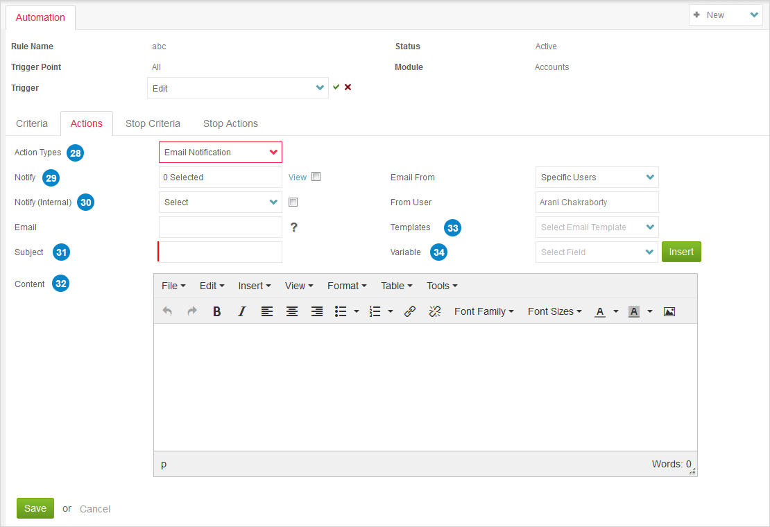Switch to the Criteria tab
The height and width of the screenshot is (527, 770).
pyautogui.click(x=32, y=123)
